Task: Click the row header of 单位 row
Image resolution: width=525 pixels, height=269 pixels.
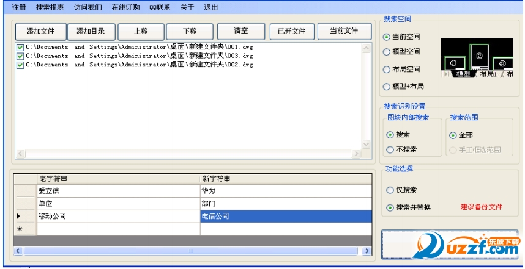Action: click(x=25, y=204)
